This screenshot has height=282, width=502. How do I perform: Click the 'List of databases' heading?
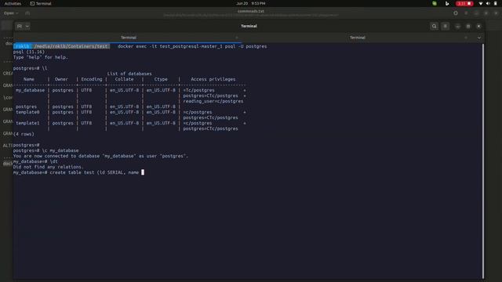pyautogui.click(x=129, y=74)
